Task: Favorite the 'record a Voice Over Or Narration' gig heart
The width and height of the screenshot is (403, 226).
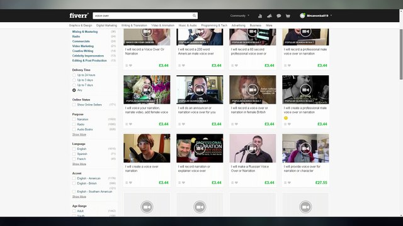Action: [130, 65]
